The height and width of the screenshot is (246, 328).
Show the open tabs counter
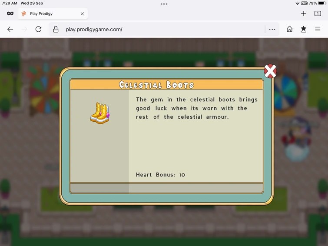(x=318, y=13)
